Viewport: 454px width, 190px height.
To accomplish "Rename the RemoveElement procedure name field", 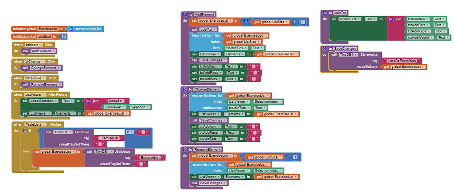I will [x=207, y=150].
